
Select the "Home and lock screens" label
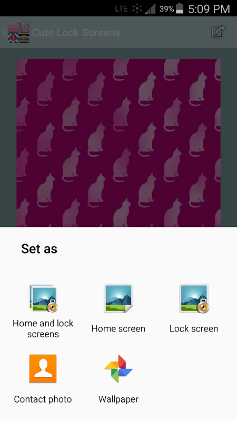(x=43, y=328)
